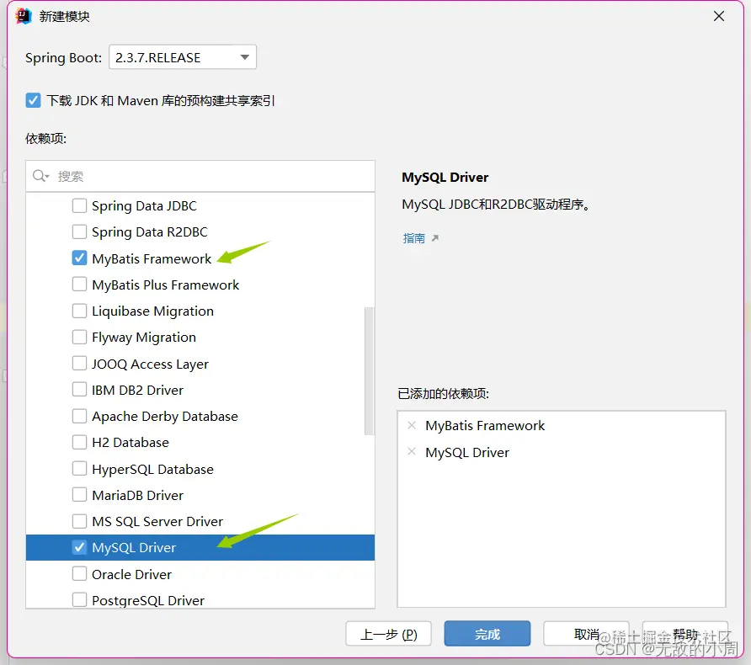Select 'MyBatis Framework' in added dependencies list
751x665 pixels.
pos(485,426)
